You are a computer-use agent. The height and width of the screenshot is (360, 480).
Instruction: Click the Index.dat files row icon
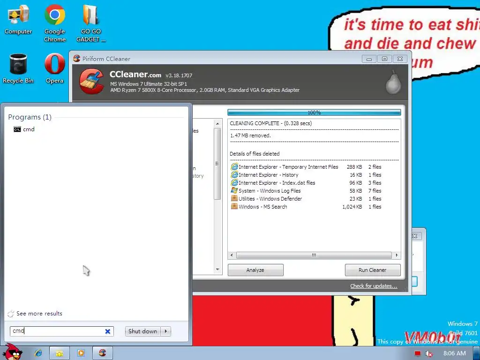pos(234,182)
